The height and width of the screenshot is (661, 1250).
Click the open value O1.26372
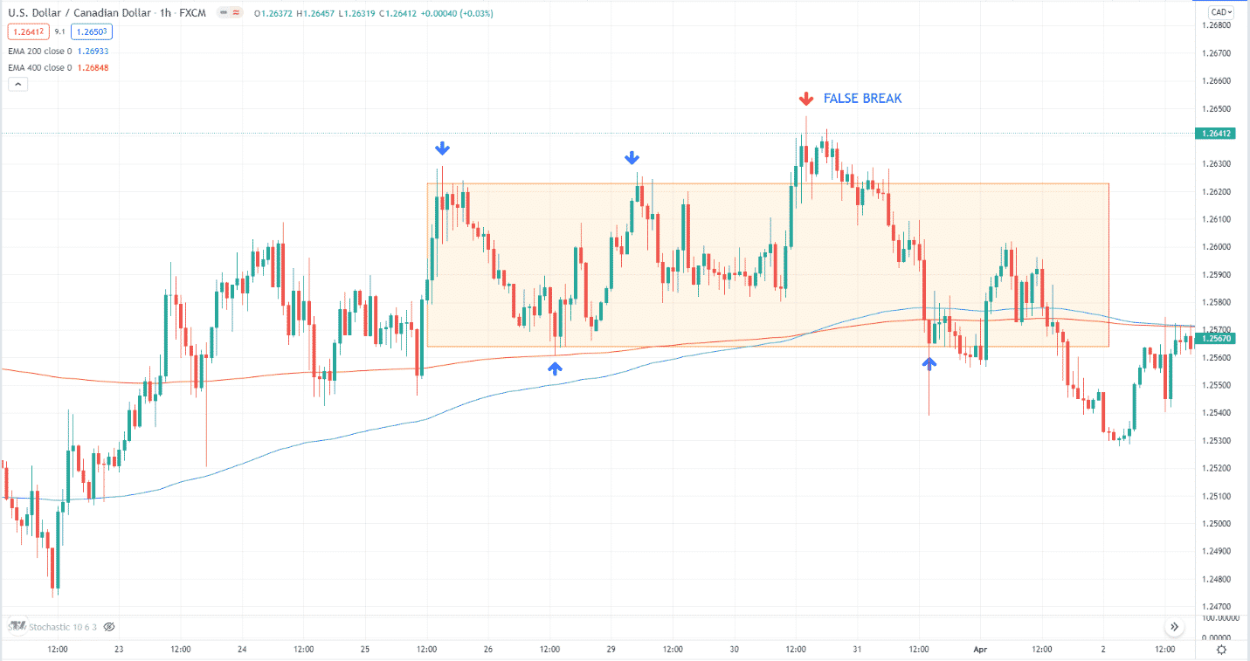coord(273,12)
